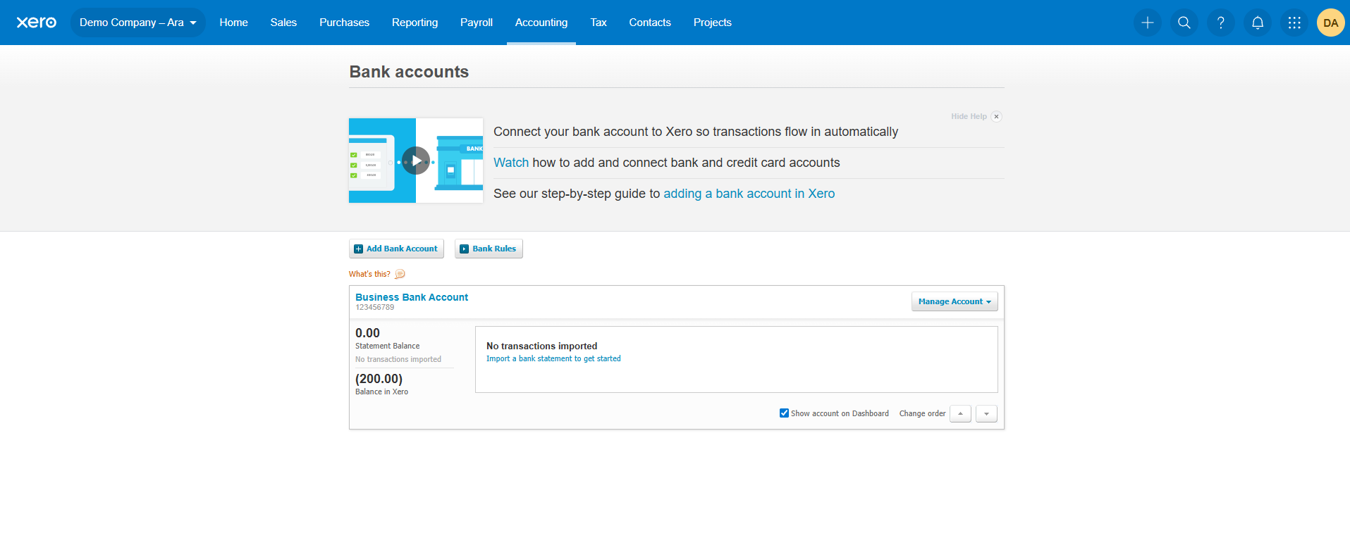Open the Tax menu

coord(599,23)
